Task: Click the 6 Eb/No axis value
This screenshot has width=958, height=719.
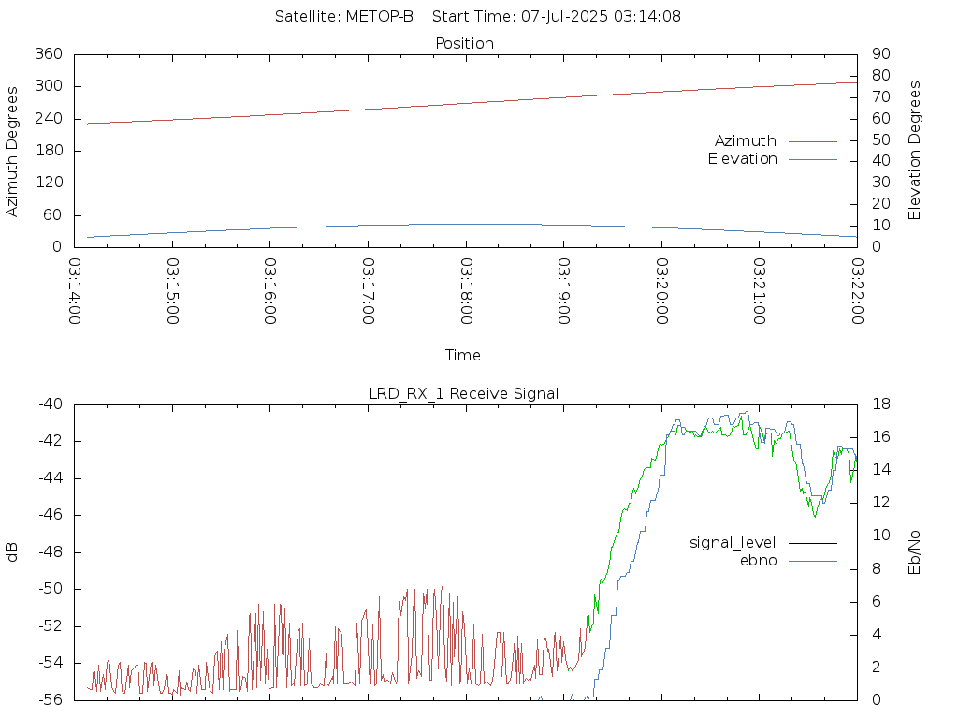Action: point(876,602)
